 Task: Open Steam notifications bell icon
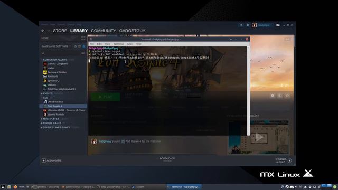(x=248, y=25)
